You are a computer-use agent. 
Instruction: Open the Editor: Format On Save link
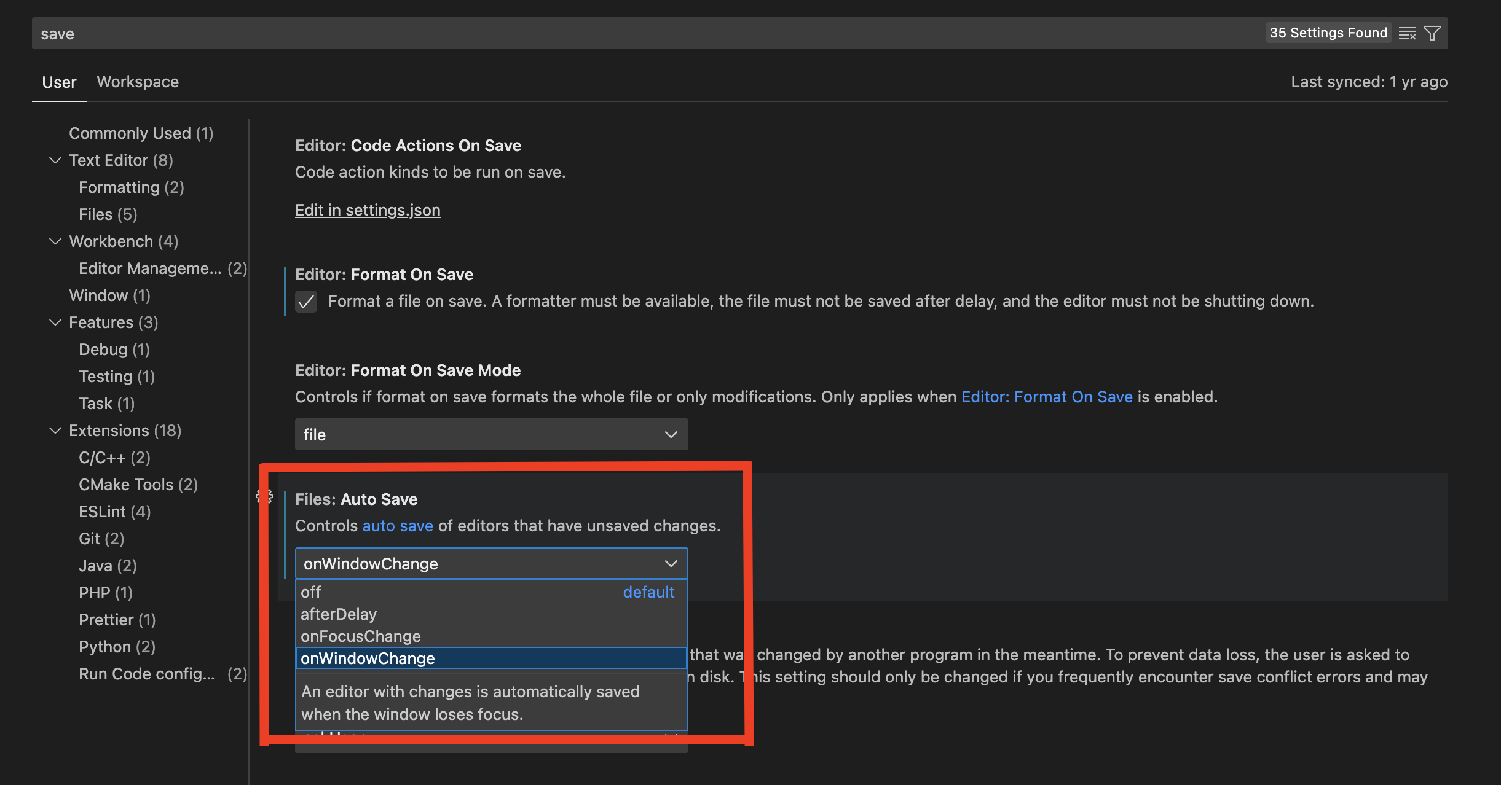[x=1047, y=397]
